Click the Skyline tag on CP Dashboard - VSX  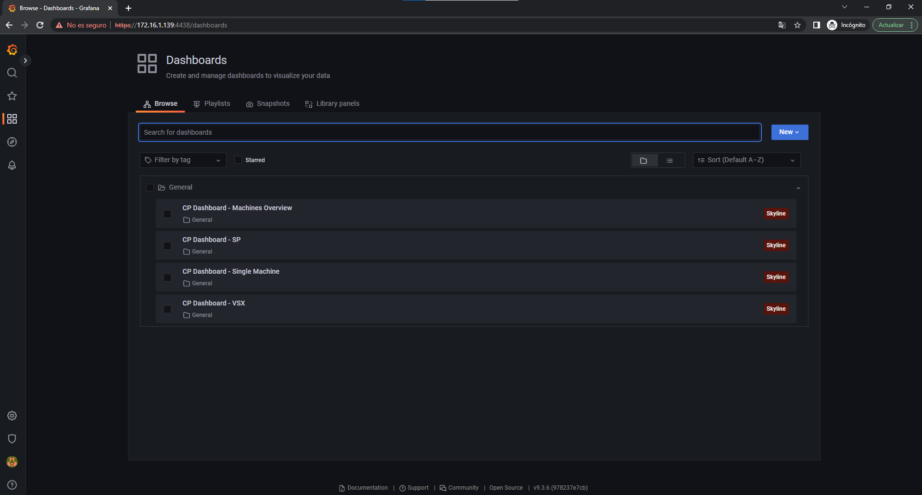(776, 309)
